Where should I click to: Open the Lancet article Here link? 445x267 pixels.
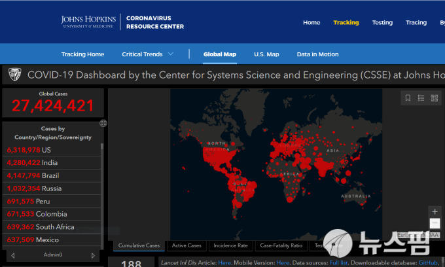click(x=224, y=262)
